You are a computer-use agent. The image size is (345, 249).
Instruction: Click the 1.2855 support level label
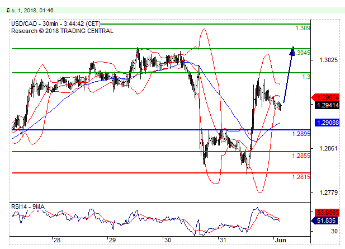301,156
